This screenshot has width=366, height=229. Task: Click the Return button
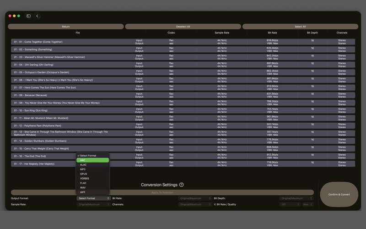pos(65,27)
